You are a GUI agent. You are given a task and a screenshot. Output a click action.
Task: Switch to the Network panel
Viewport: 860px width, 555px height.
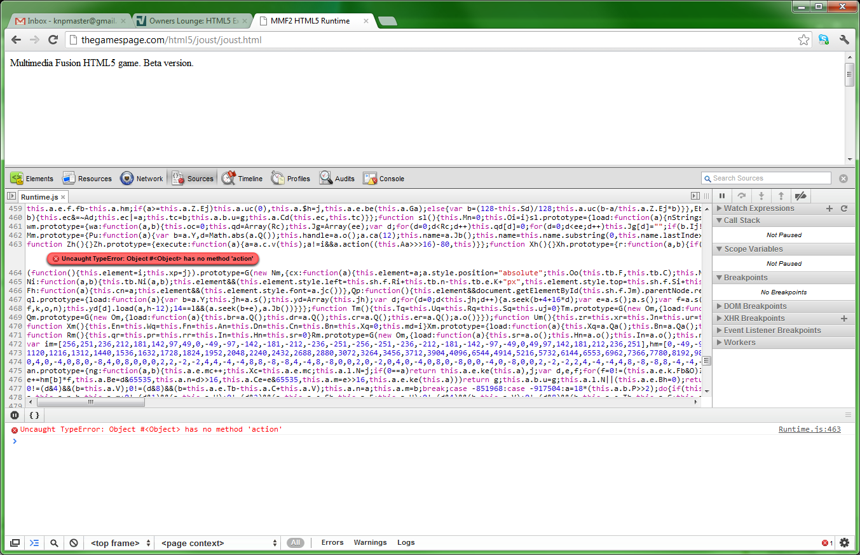point(142,179)
